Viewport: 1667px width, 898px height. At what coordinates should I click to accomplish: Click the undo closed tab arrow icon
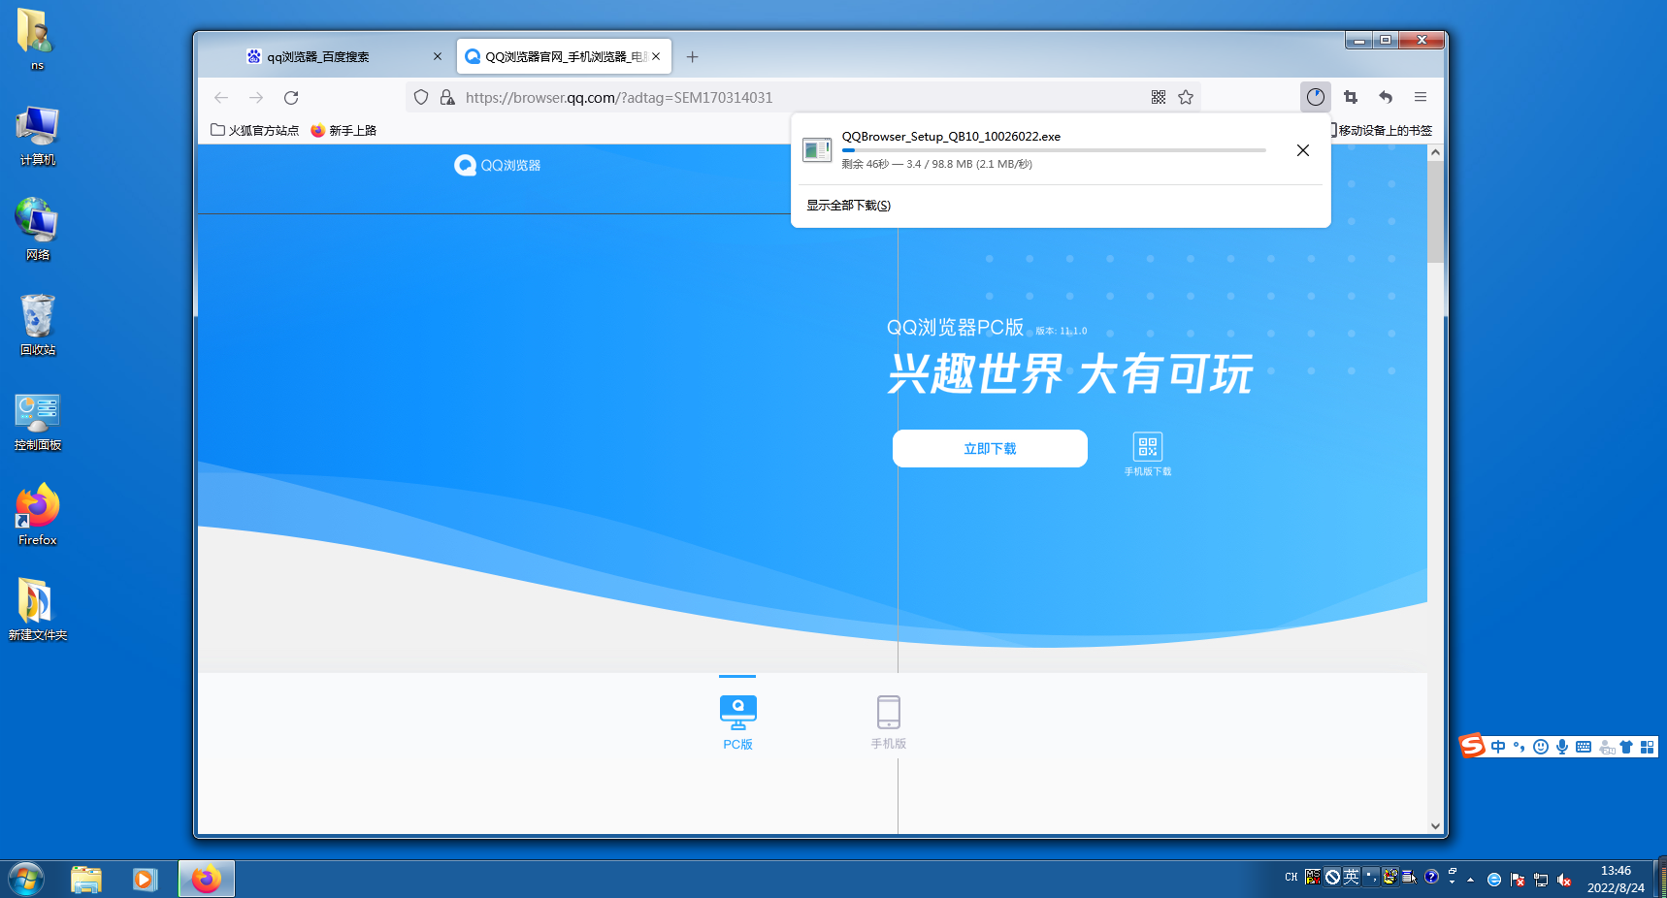pos(1386,97)
